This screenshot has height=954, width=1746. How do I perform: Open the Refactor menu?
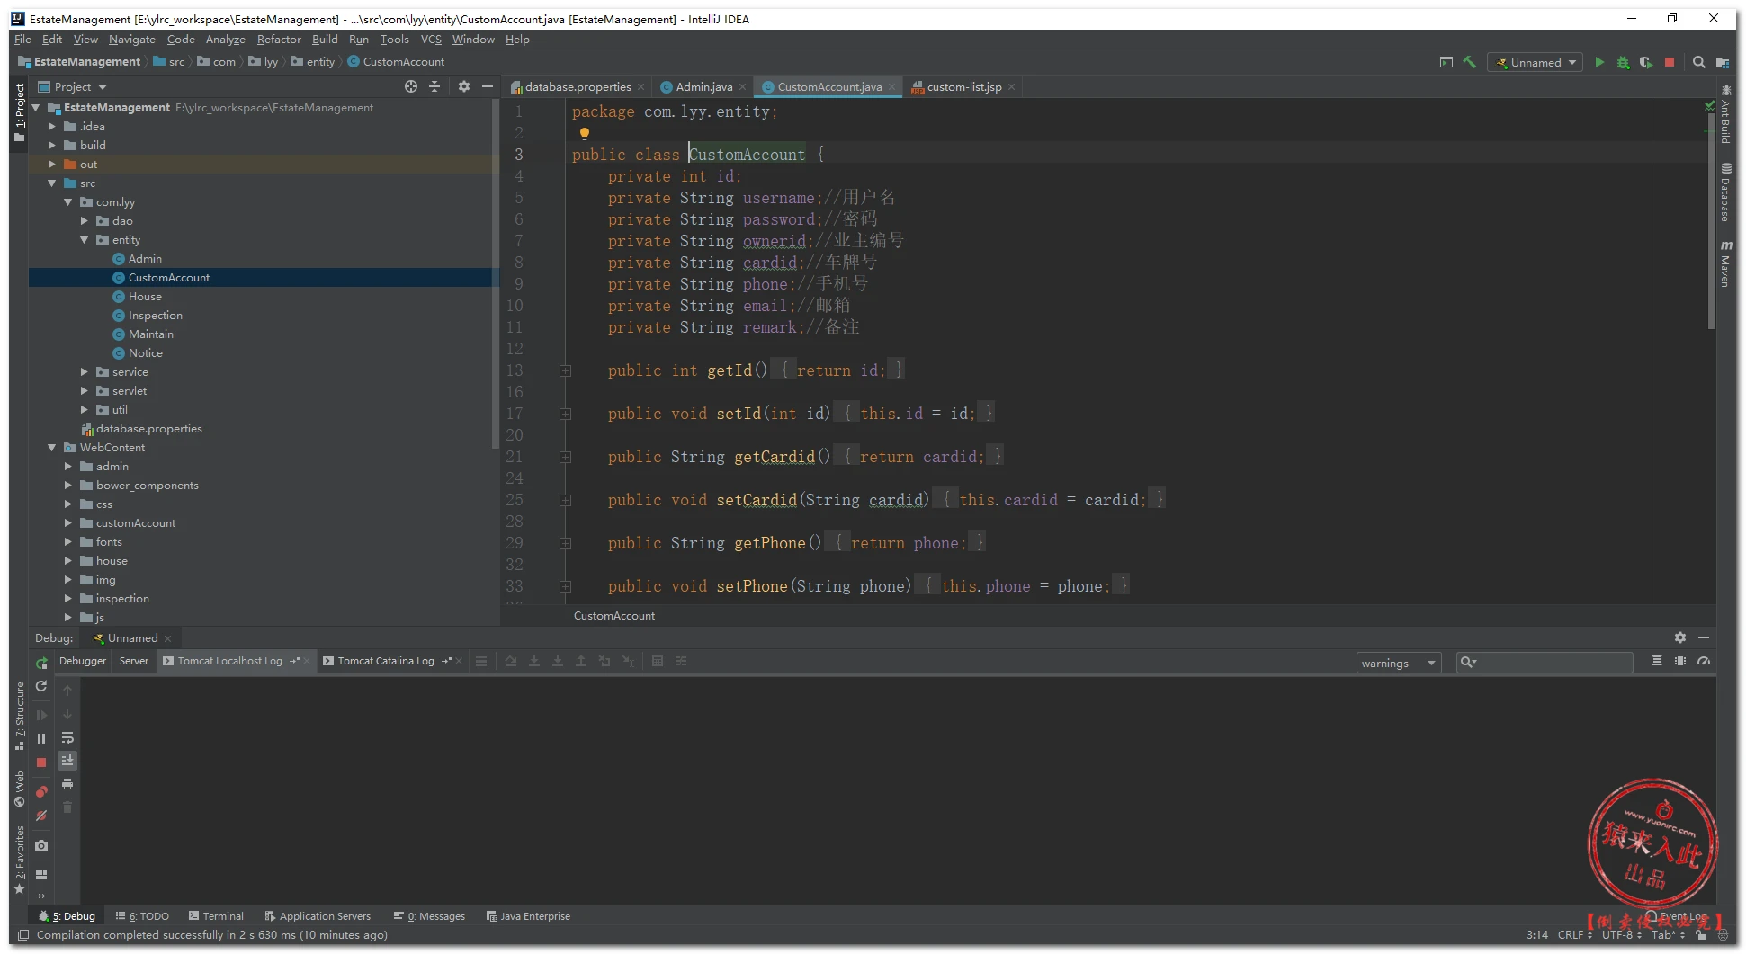click(x=278, y=40)
